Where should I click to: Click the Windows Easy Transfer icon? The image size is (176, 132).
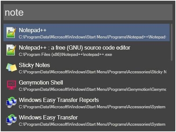pyautogui.click(x=11, y=120)
